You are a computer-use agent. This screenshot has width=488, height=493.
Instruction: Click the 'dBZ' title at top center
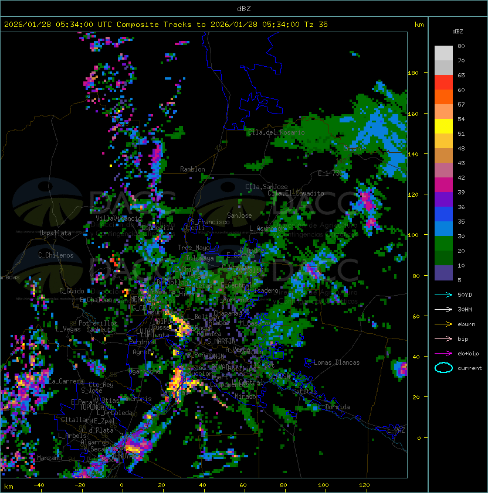(244, 8)
